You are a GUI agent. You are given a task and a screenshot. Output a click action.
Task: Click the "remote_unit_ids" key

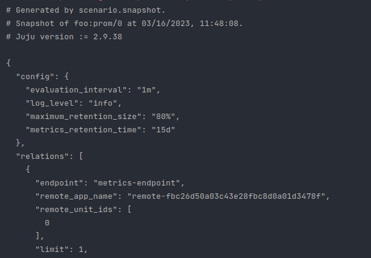76,210
